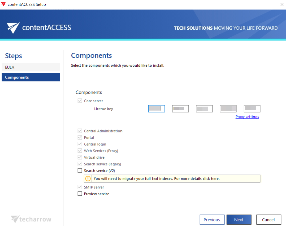Viewport: 286px width, 228px height.
Task: Click the contentACCESS paper plane logo
Action: pos(13,28)
